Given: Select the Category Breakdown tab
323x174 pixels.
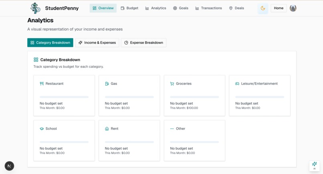Looking at the screenshot, I should 50,42.
